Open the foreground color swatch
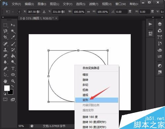This screenshot has height=129, width=165. (7, 88)
